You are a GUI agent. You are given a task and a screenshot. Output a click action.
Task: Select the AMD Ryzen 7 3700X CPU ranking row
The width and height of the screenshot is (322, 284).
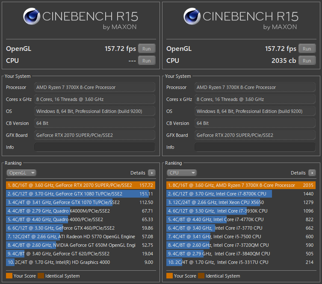tap(241, 185)
